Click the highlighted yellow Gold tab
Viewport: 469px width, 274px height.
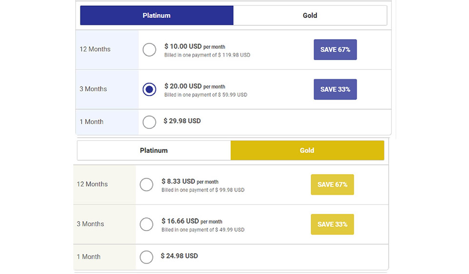point(307,150)
